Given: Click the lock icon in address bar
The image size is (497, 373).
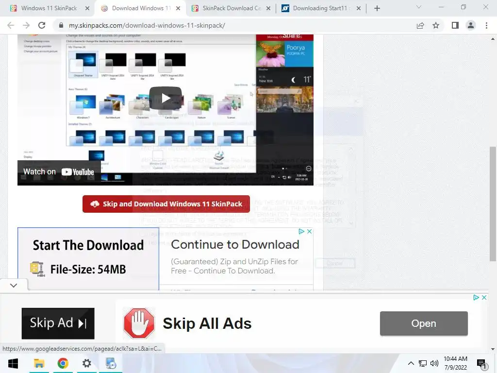Looking at the screenshot, I should tap(61, 25).
